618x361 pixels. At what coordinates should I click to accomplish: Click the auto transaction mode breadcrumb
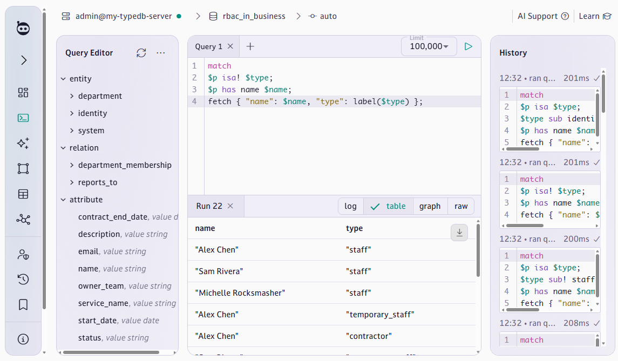[x=328, y=16]
